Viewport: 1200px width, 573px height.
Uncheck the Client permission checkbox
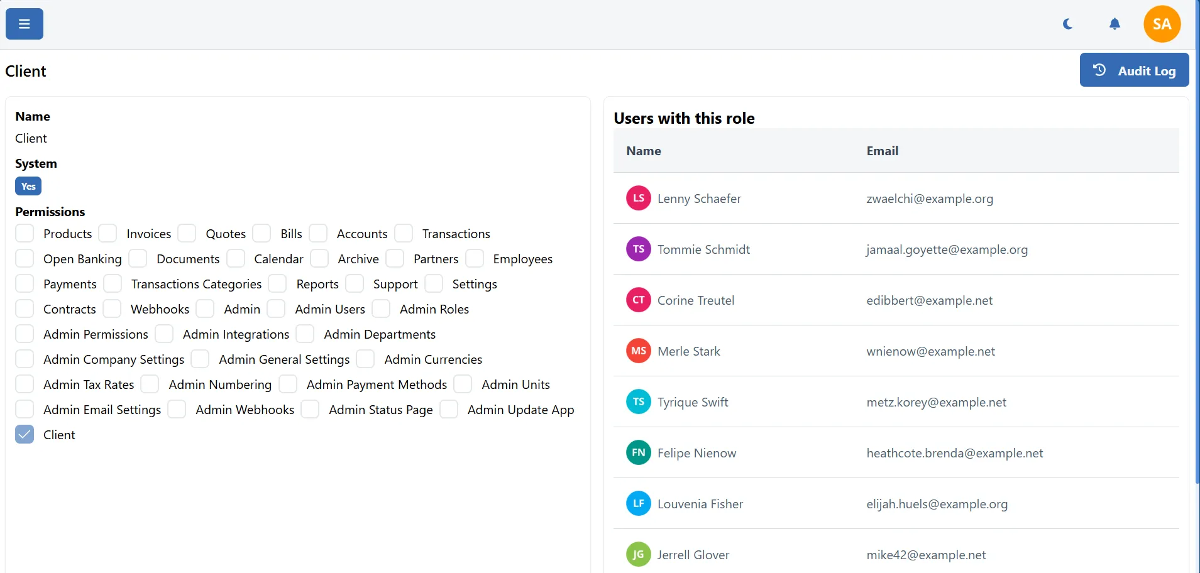(25, 435)
